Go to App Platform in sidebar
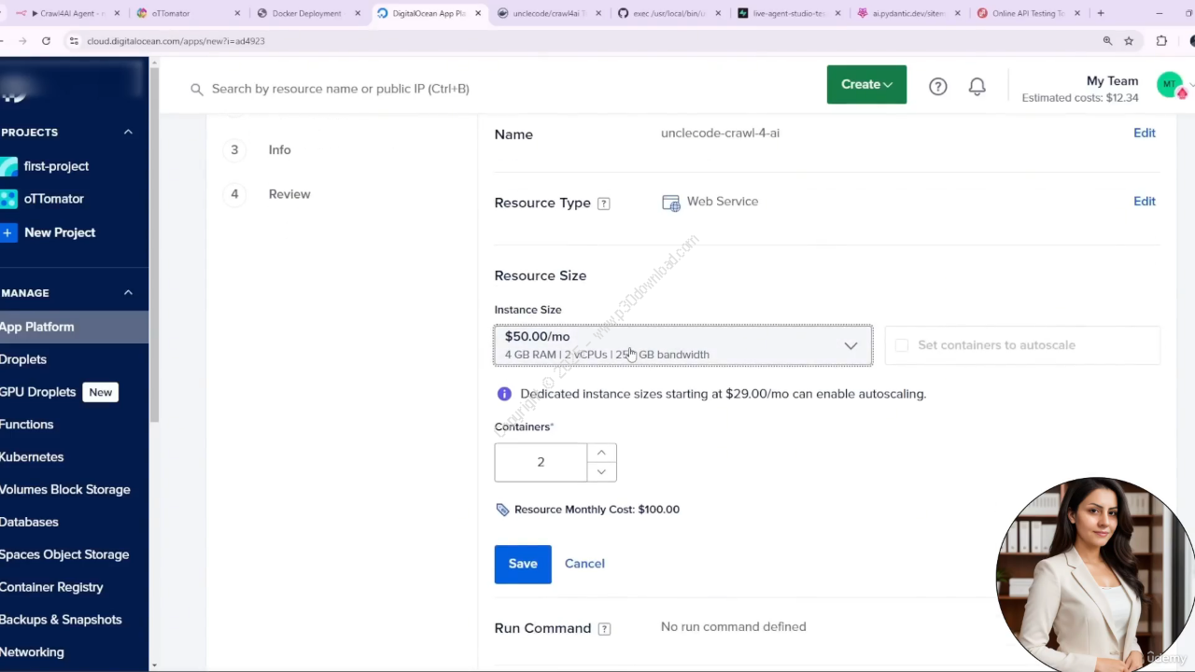The image size is (1195, 672). (x=74, y=327)
